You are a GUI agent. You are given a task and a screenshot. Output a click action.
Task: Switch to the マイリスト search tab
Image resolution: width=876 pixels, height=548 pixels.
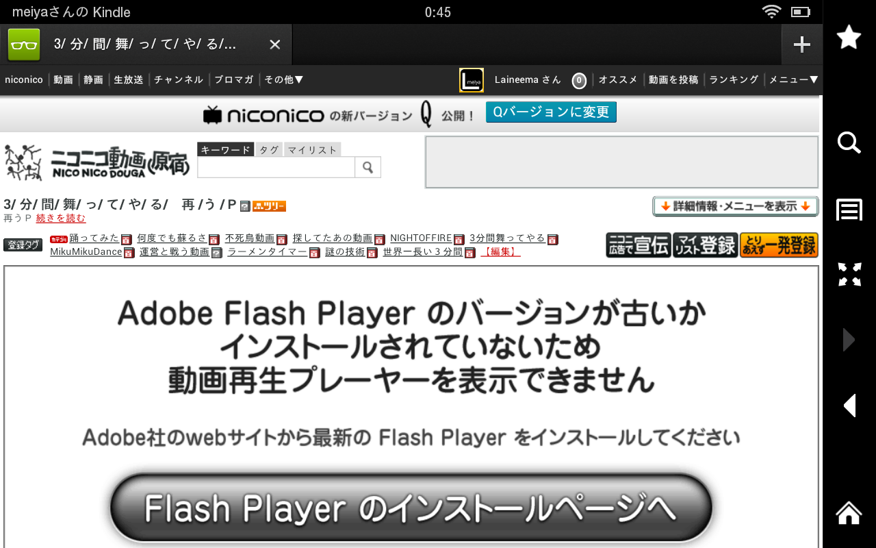coord(312,150)
